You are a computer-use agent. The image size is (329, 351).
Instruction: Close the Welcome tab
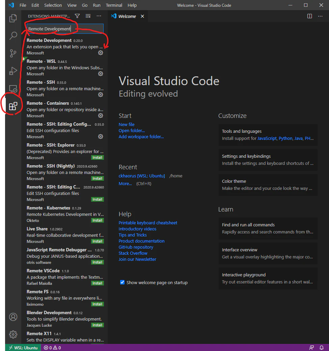[142, 16]
